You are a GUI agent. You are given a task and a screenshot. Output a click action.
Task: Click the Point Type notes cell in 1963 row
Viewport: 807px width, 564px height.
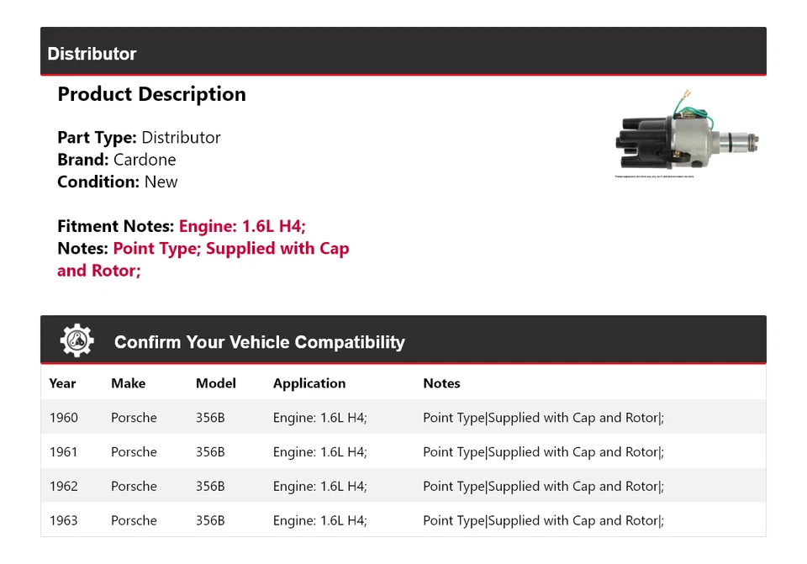click(544, 520)
